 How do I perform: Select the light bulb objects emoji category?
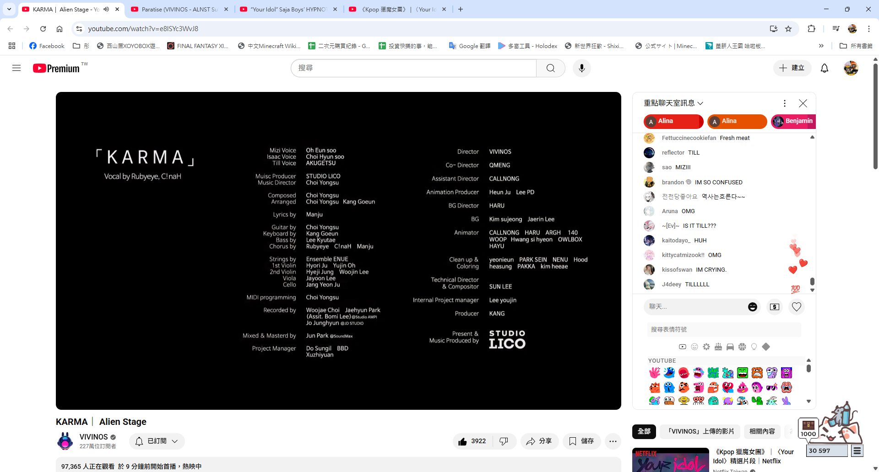pos(754,347)
